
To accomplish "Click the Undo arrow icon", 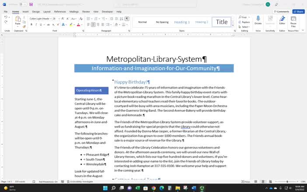I will (6, 18).
